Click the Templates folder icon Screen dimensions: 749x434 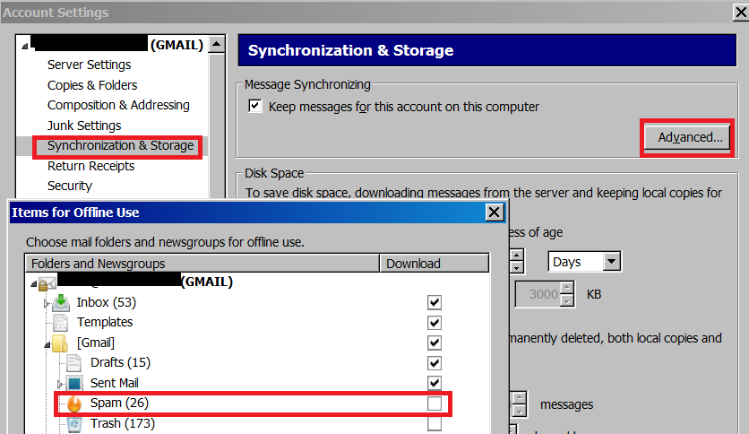(61, 323)
